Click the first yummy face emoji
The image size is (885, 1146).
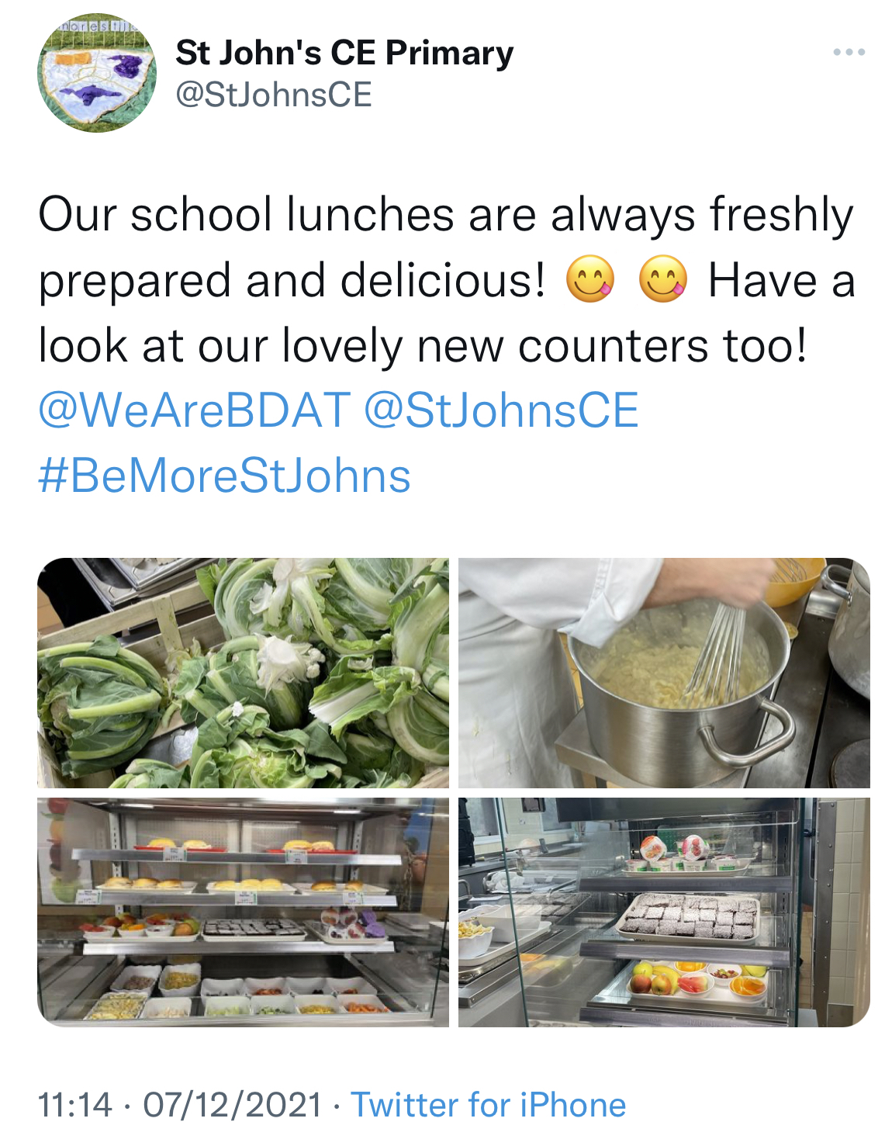click(x=590, y=279)
